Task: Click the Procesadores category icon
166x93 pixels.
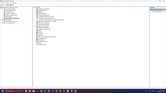Action: (x=37, y=40)
